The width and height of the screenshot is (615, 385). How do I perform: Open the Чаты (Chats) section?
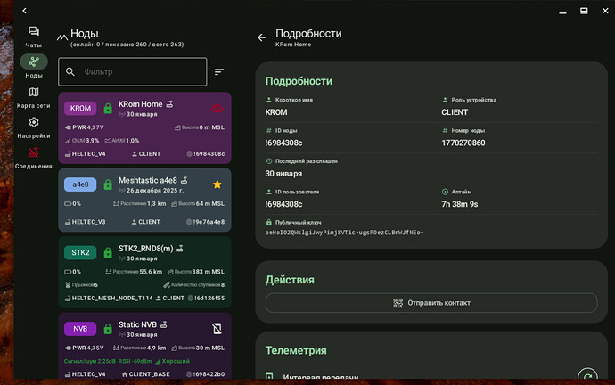pos(34,35)
